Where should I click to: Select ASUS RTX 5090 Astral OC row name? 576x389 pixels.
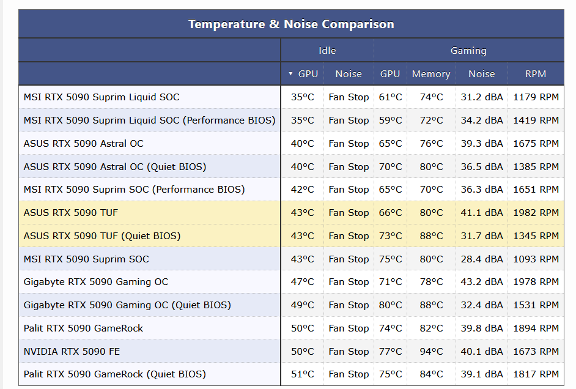point(84,144)
